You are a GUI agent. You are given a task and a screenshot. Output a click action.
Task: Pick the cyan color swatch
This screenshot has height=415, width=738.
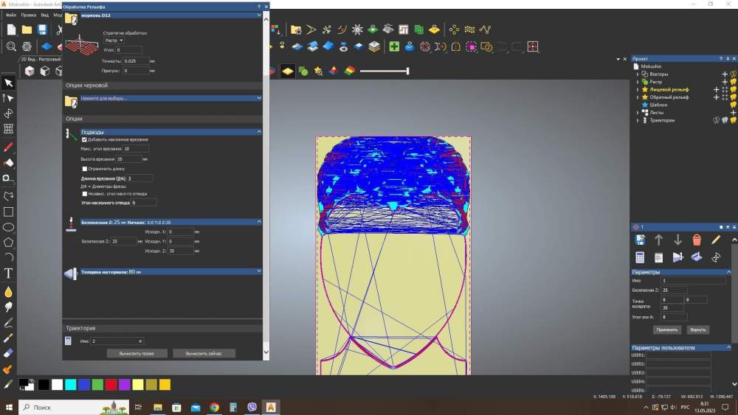click(x=70, y=385)
